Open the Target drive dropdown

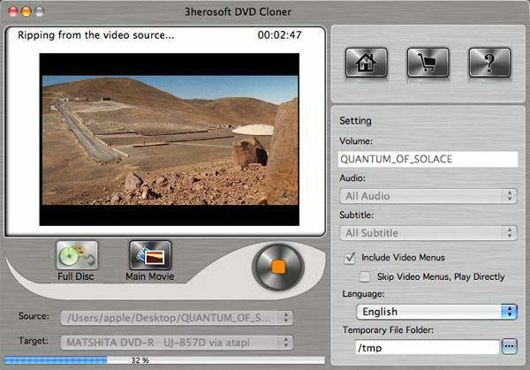coord(177,343)
